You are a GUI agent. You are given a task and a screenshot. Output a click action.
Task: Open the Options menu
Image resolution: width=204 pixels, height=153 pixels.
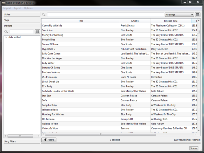[28, 8]
